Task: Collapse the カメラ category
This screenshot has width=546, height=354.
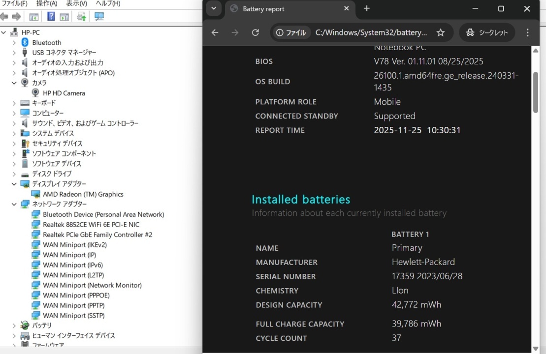Action: tap(14, 83)
